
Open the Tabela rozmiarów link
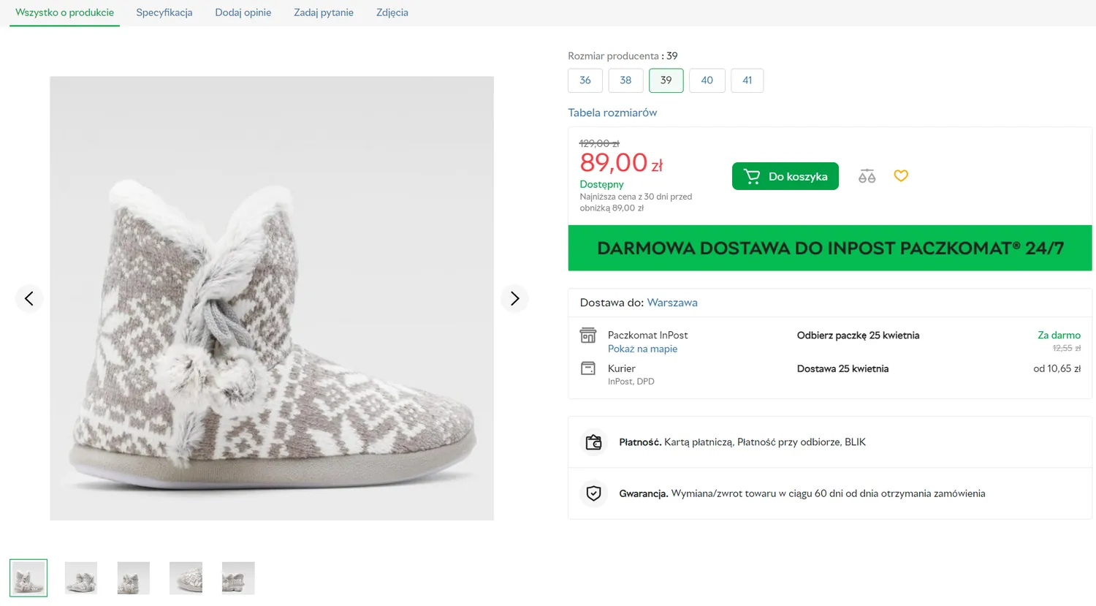pyautogui.click(x=612, y=113)
